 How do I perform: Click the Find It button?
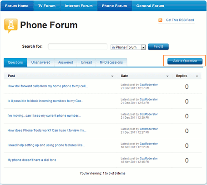pos(158,47)
